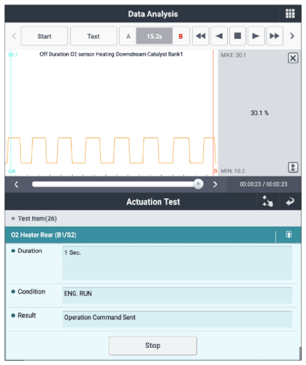Close the O2 sensor graph panel
306x365 pixels.
coord(292,58)
